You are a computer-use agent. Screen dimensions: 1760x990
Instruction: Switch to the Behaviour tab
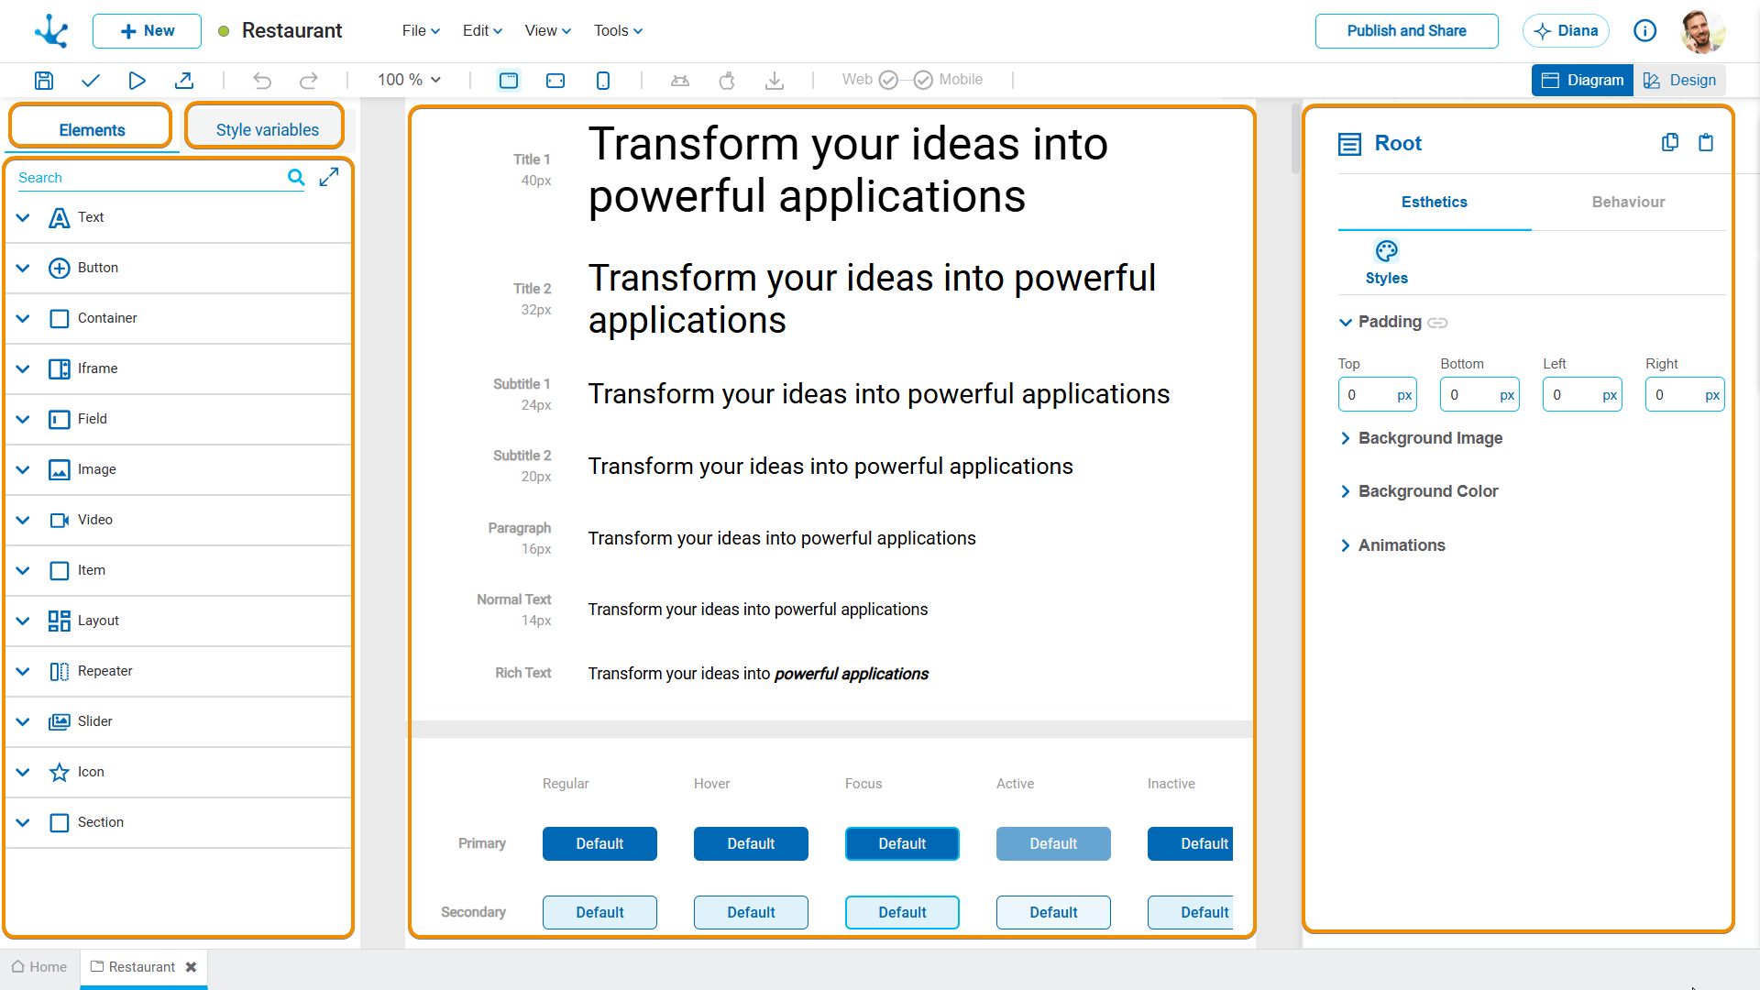click(1628, 202)
